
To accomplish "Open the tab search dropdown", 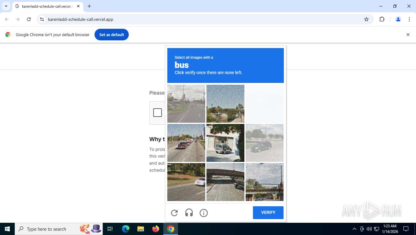I will [x=6, y=6].
